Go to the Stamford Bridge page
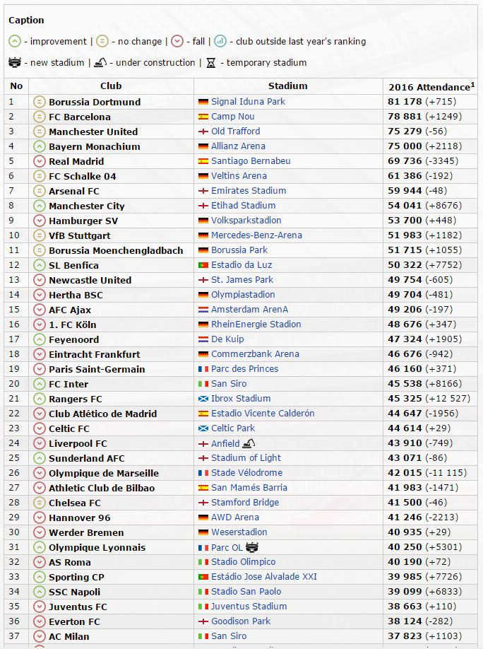The image size is (483, 649). (x=245, y=502)
